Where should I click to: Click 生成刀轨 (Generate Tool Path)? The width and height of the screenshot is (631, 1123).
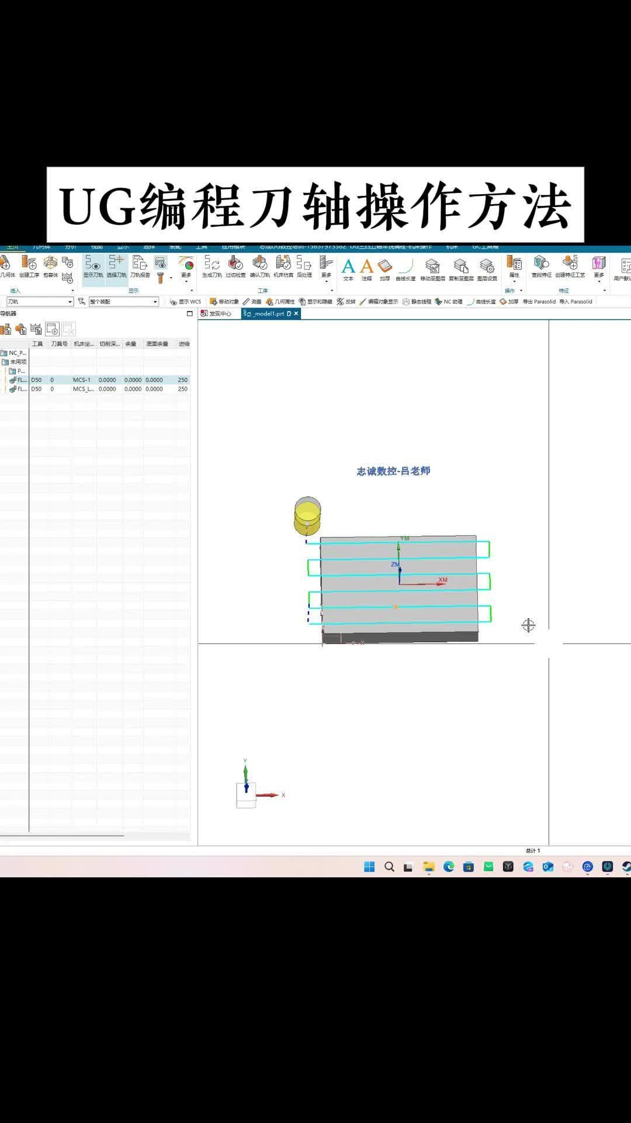pyautogui.click(x=212, y=266)
